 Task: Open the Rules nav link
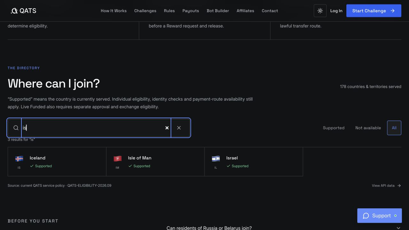(x=169, y=11)
